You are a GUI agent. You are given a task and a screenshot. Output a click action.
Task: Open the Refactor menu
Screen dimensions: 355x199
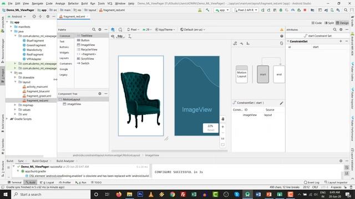click(x=73, y=3)
